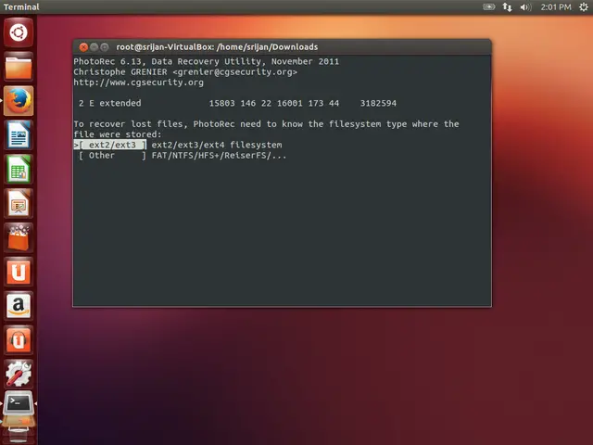Viewport: 593px width, 445px height.
Task: Open the session gear menu in top panel
Action: [x=584, y=6]
